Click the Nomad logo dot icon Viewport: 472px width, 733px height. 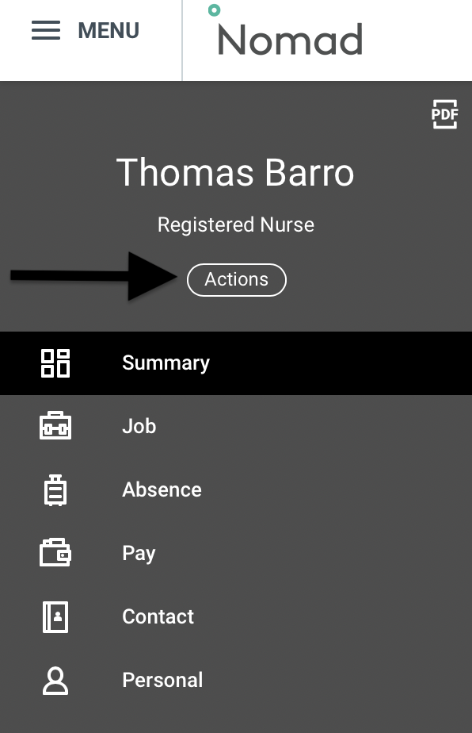(215, 10)
